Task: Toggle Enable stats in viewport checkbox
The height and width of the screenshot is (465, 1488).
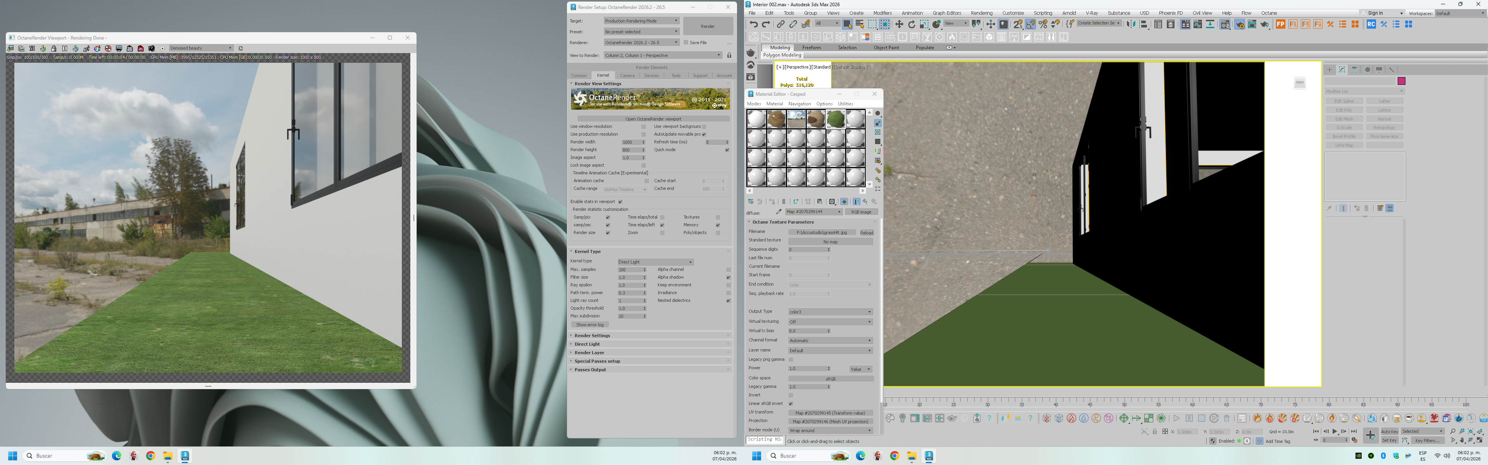Action: pos(620,201)
